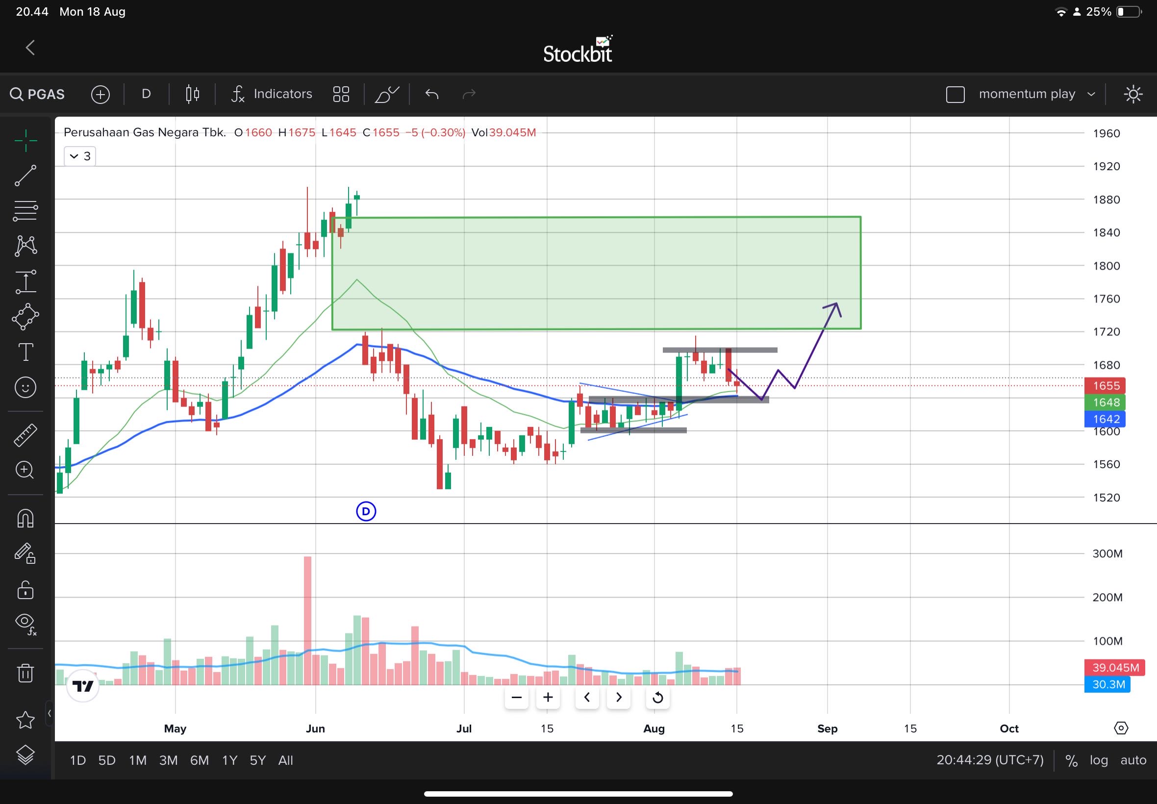Click the blue 1642 moving average label
The height and width of the screenshot is (804, 1157).
(1105, 419)
